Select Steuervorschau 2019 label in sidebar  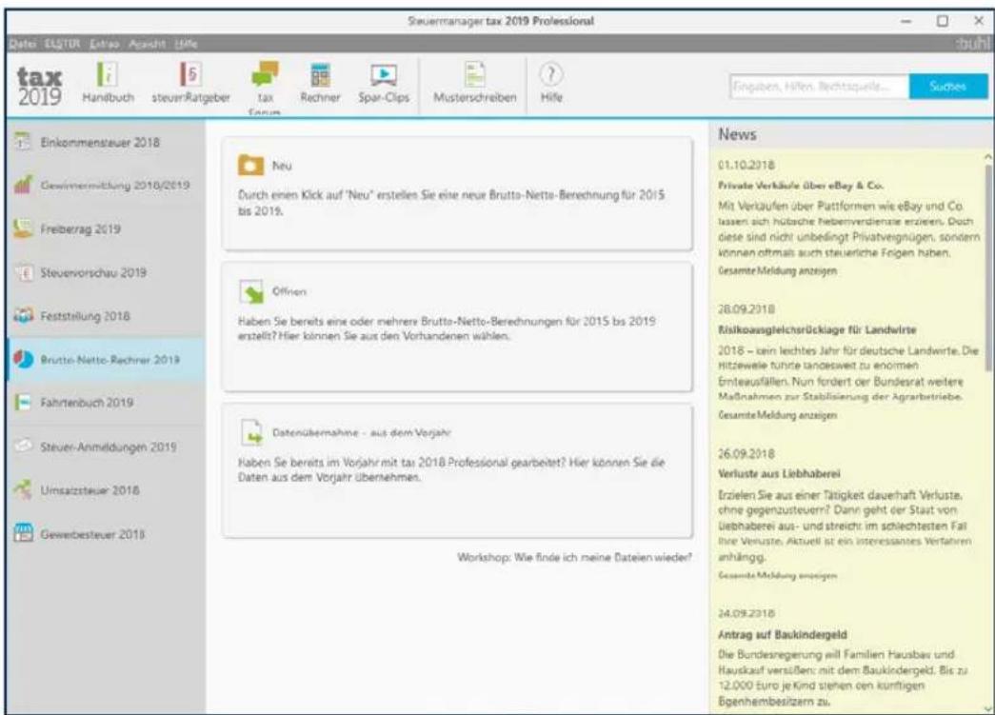(x=93, y=273)
